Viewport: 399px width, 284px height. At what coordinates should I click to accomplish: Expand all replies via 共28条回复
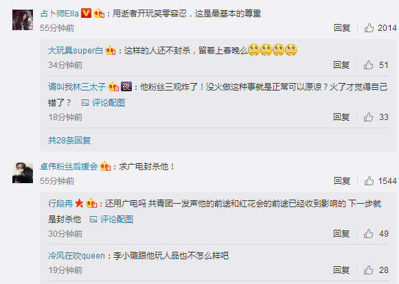point(69,140)
